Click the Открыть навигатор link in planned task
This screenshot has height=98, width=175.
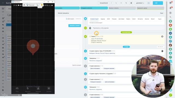[x=97, y=42]
